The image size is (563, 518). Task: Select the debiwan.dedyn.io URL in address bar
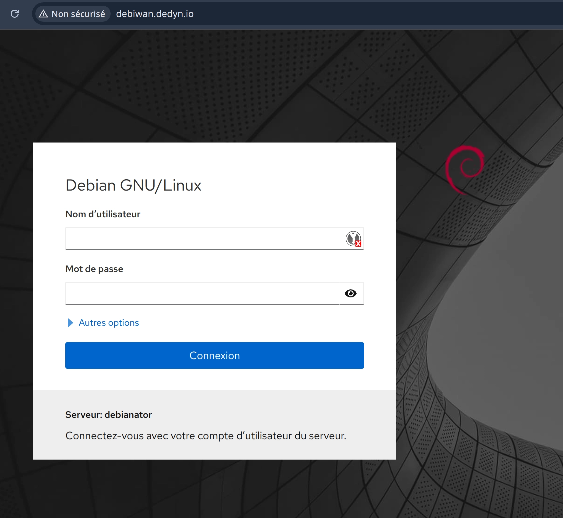[x=155, y=14]
